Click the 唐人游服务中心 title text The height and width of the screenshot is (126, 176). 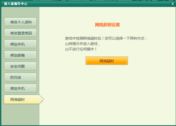(15, 4)
